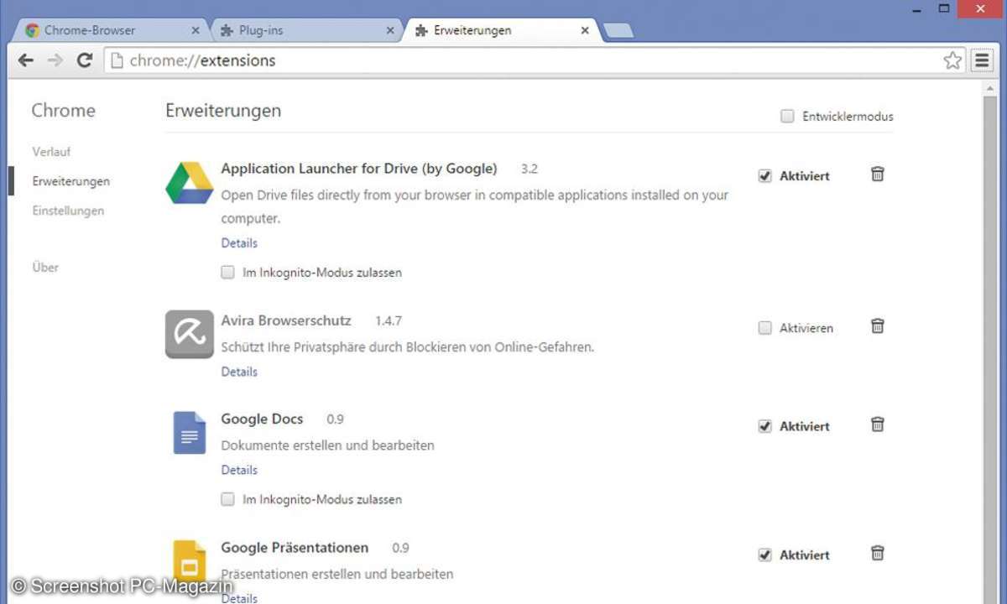Uncheck Aktiviert for Application Launcher for Drive
The width and height of the screenshot is (1007, 604).
pos(764,176)
